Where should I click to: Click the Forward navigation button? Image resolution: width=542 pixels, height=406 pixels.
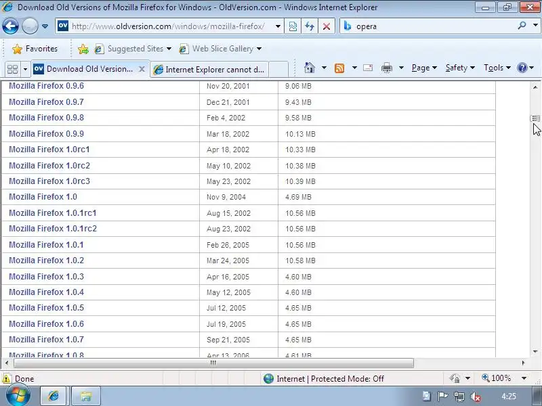pyautogui.click(x=30, y=26)
